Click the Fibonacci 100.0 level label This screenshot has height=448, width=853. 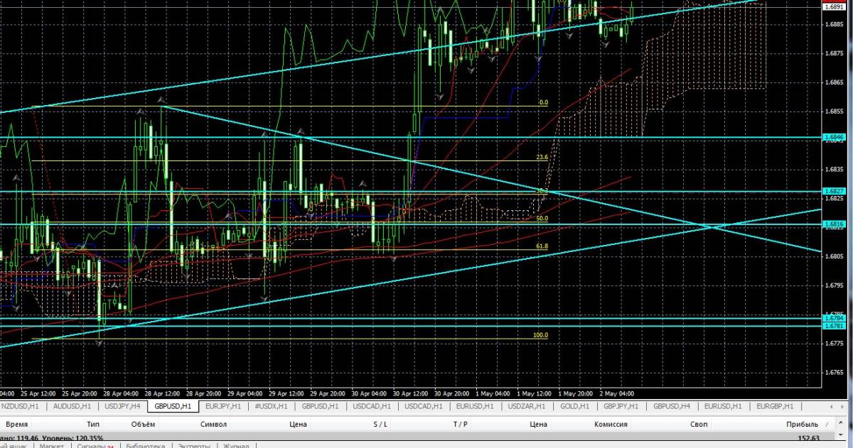point(540,334)
